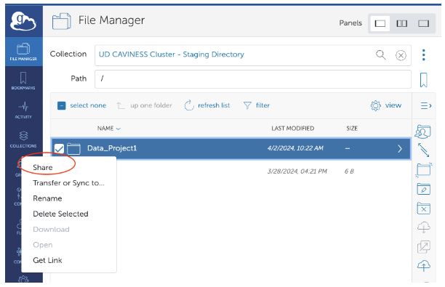
Task: Open the Activity sidebar section
Action: (23, 110)
